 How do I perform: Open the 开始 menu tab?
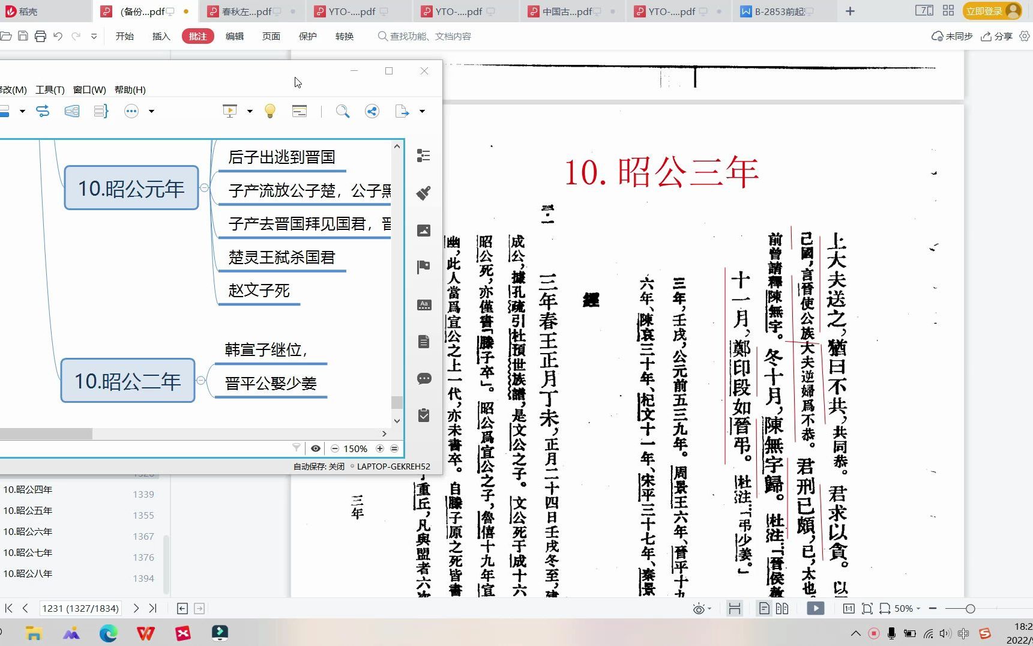tap(125, 37)
